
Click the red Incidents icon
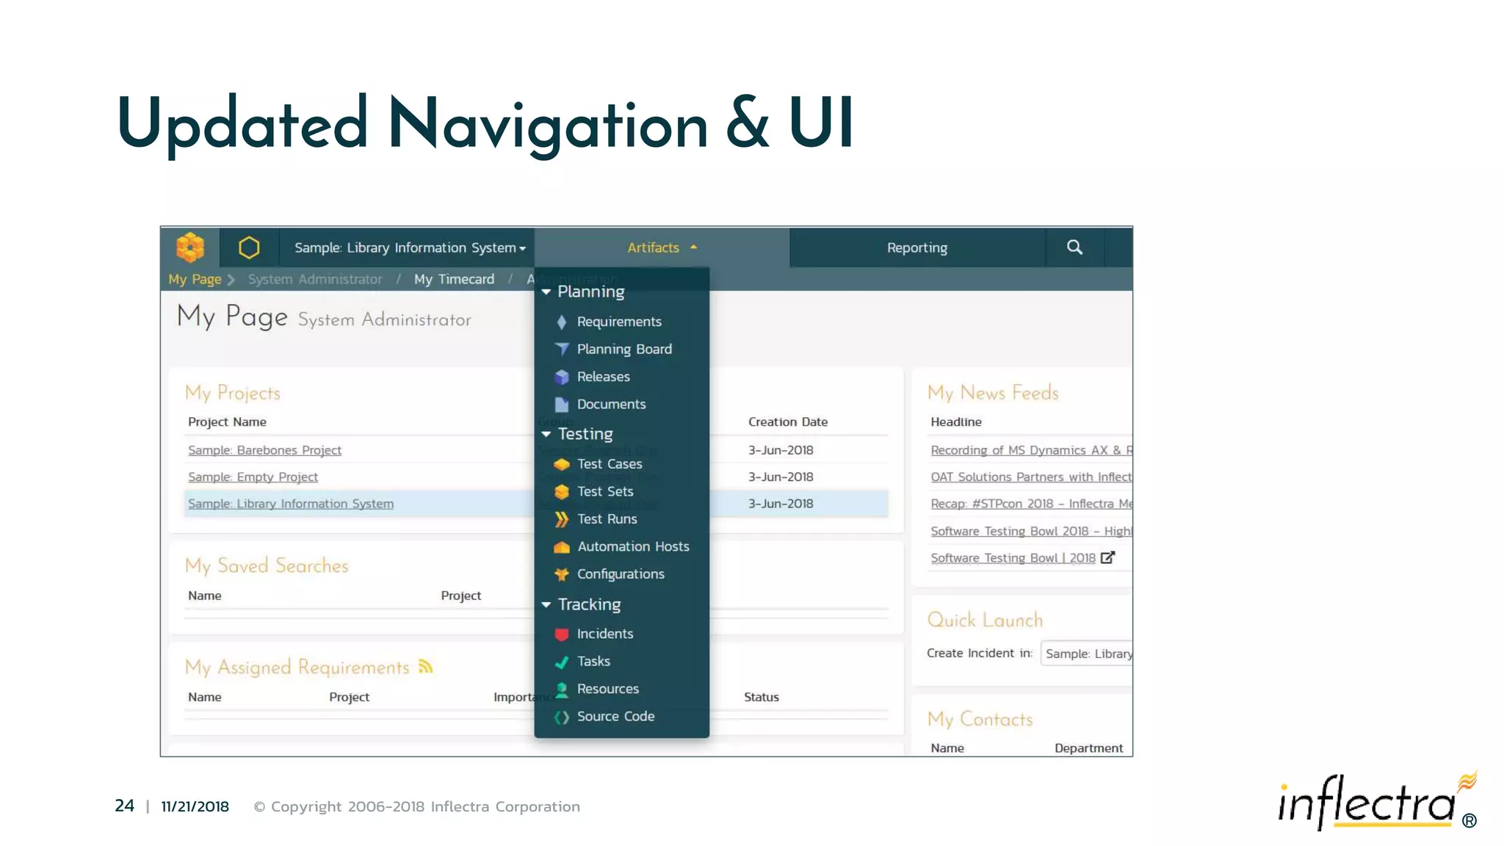pyautogui.click(x=562, y=634)
